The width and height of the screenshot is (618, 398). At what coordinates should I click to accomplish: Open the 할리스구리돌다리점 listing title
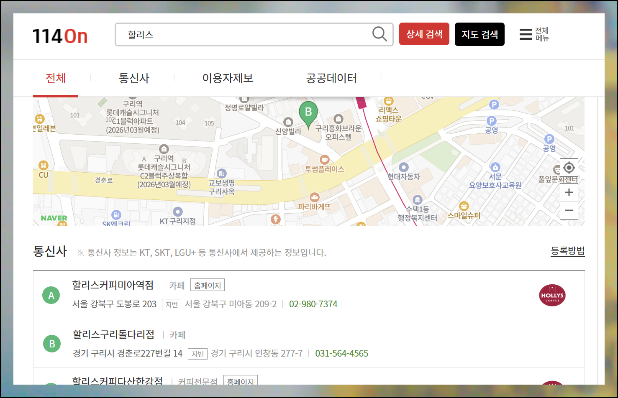click(x=114, y=334)
